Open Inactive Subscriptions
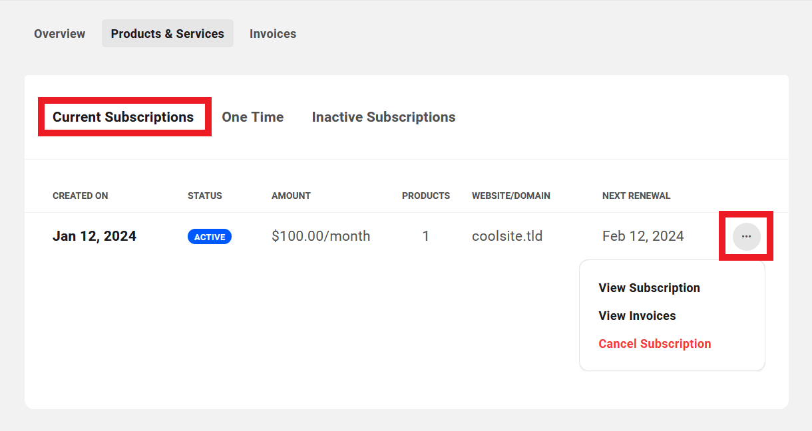 [x=383, y=116]
